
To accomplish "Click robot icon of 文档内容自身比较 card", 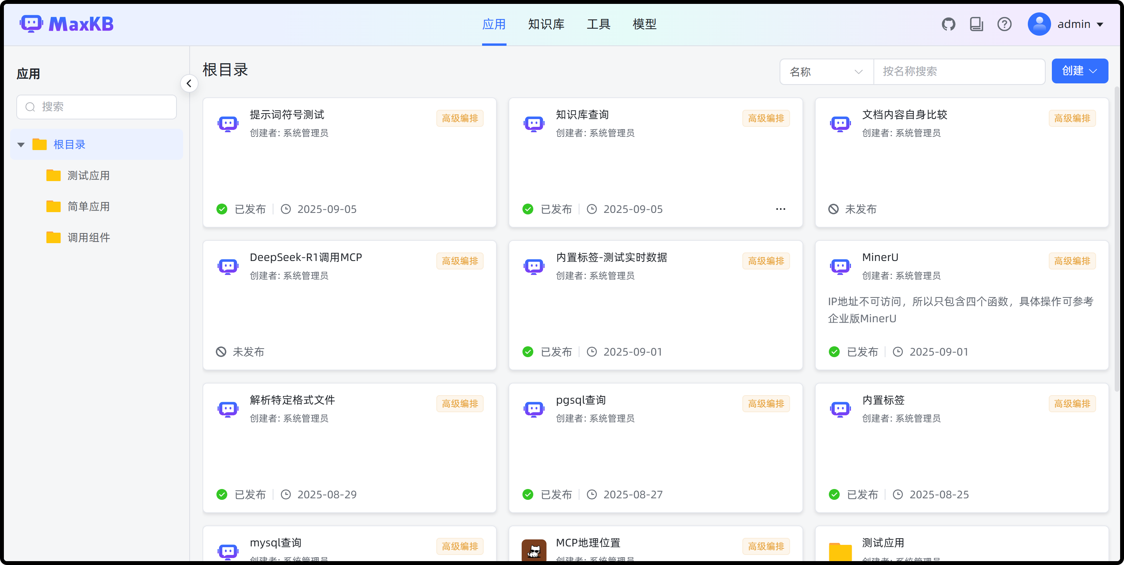I will point(840,124).
